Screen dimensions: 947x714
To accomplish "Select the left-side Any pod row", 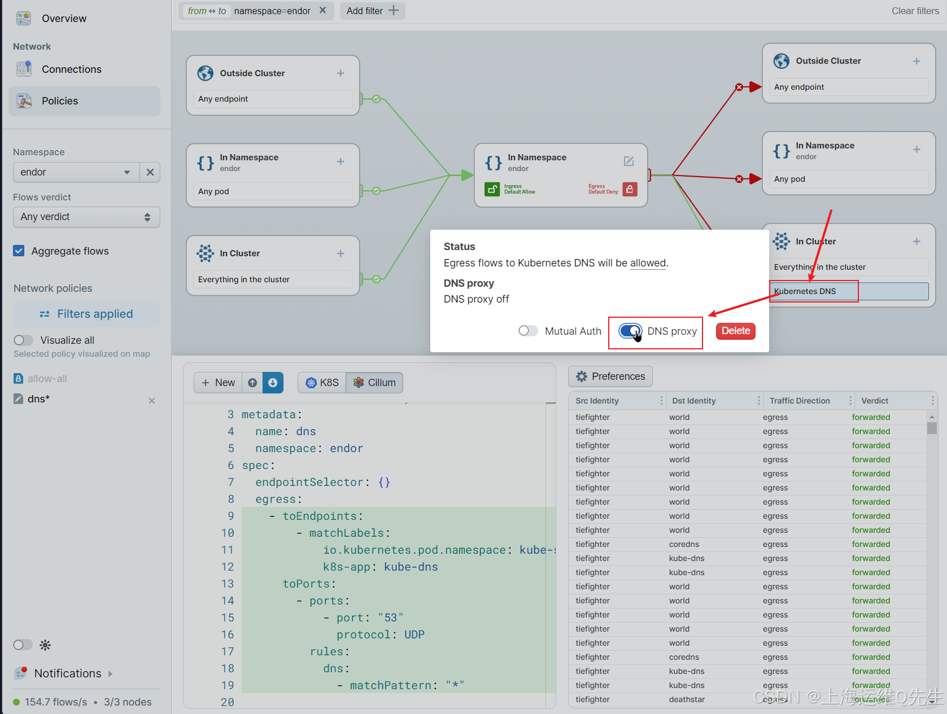I will 273,191.
